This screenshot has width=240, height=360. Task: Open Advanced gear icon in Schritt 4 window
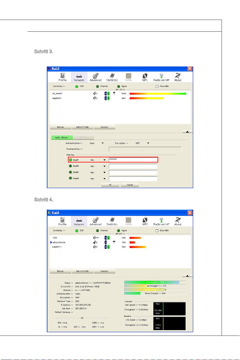tap(95, 221)
